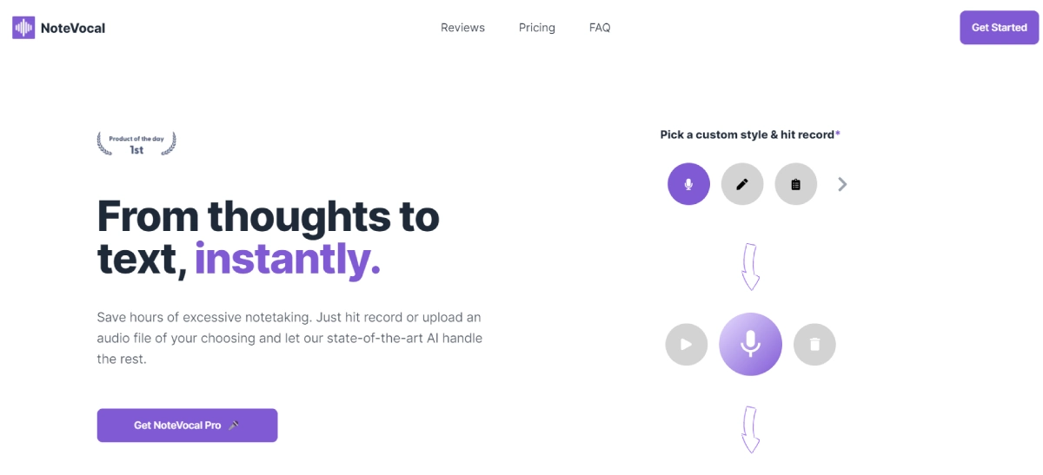Click the first purple downward arrow
Screen dimensions: 1043x475
(750, 267)
